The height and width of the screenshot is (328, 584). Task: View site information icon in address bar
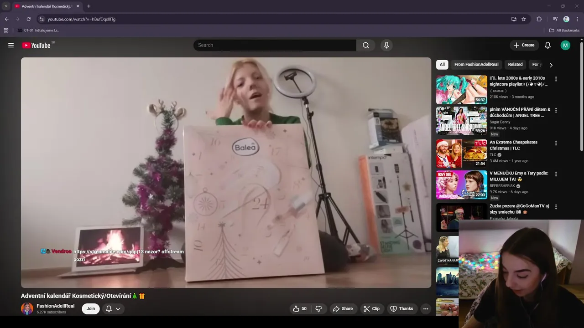coord(42,19)
